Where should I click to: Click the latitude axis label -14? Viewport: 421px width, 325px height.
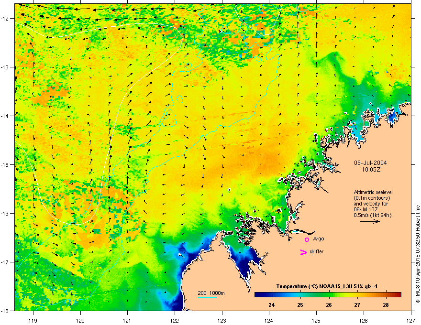(x=5, y=116)
